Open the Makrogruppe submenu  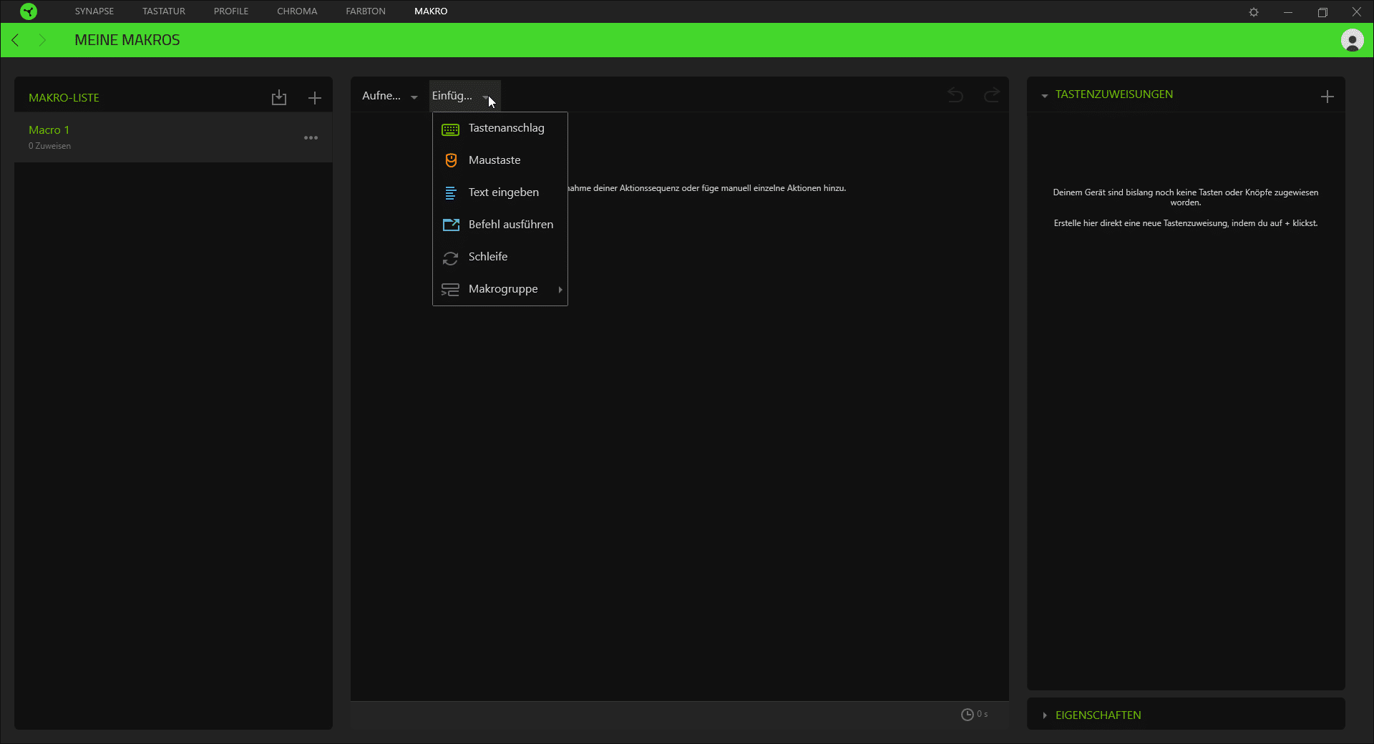tap(503, 289)
